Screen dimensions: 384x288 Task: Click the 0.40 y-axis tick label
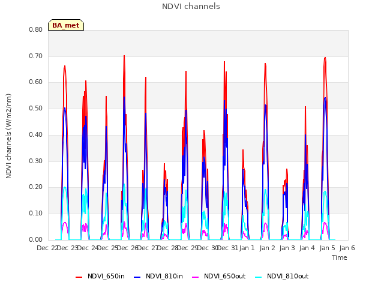click(x=36, y=134)
